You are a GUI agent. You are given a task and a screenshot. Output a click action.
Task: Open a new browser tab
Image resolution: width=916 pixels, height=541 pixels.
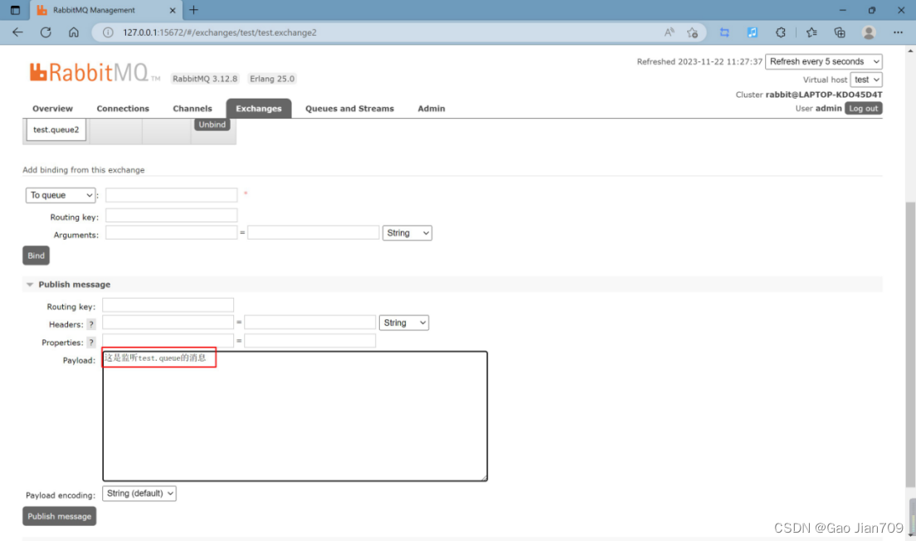(x=193, y=10)
